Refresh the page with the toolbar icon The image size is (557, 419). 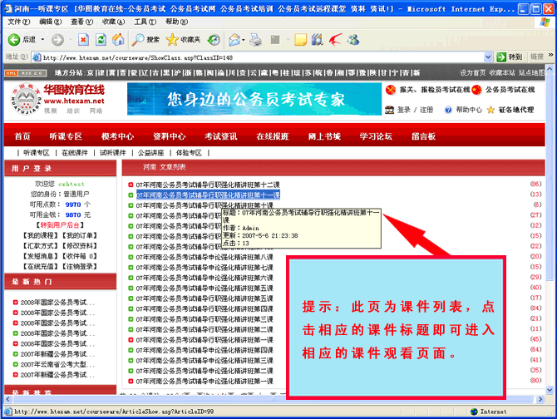[x=101, y=39]
